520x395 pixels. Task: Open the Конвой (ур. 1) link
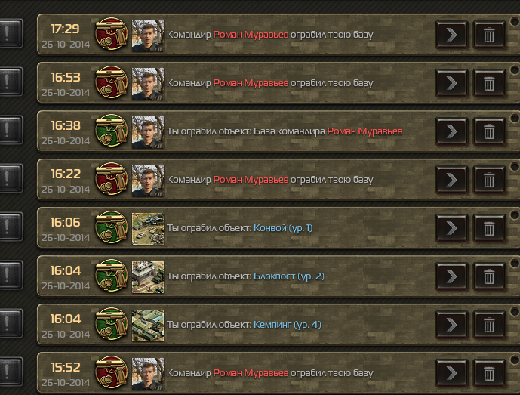pyautogui.click(x=283, y=228)
